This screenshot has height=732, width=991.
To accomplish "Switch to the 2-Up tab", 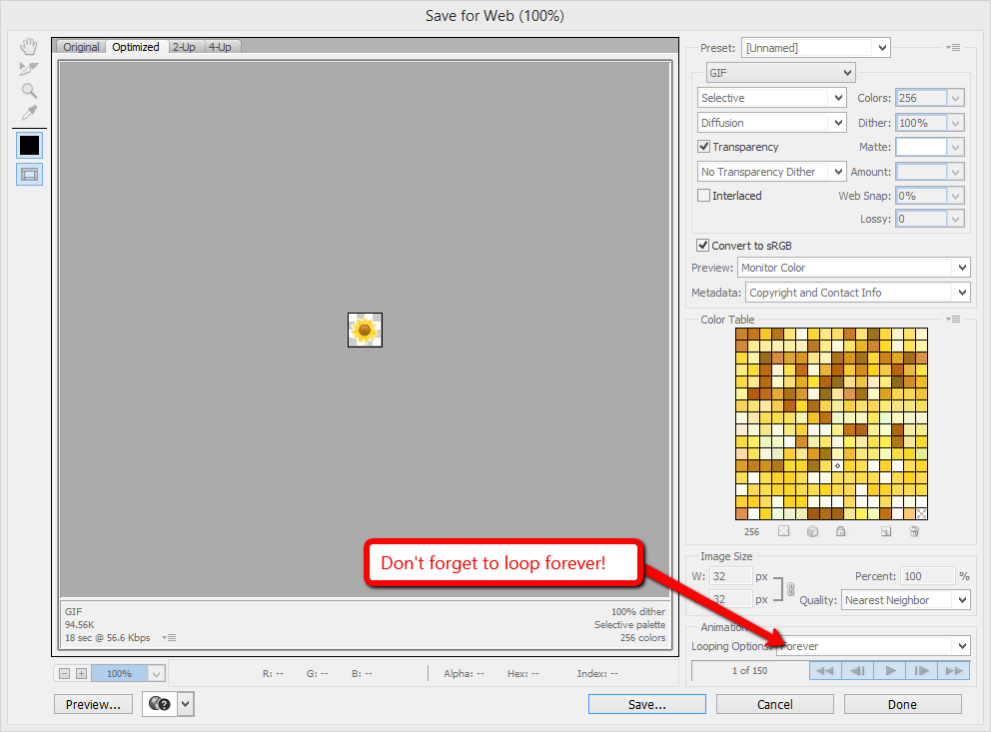I will (x=184, y=47).
